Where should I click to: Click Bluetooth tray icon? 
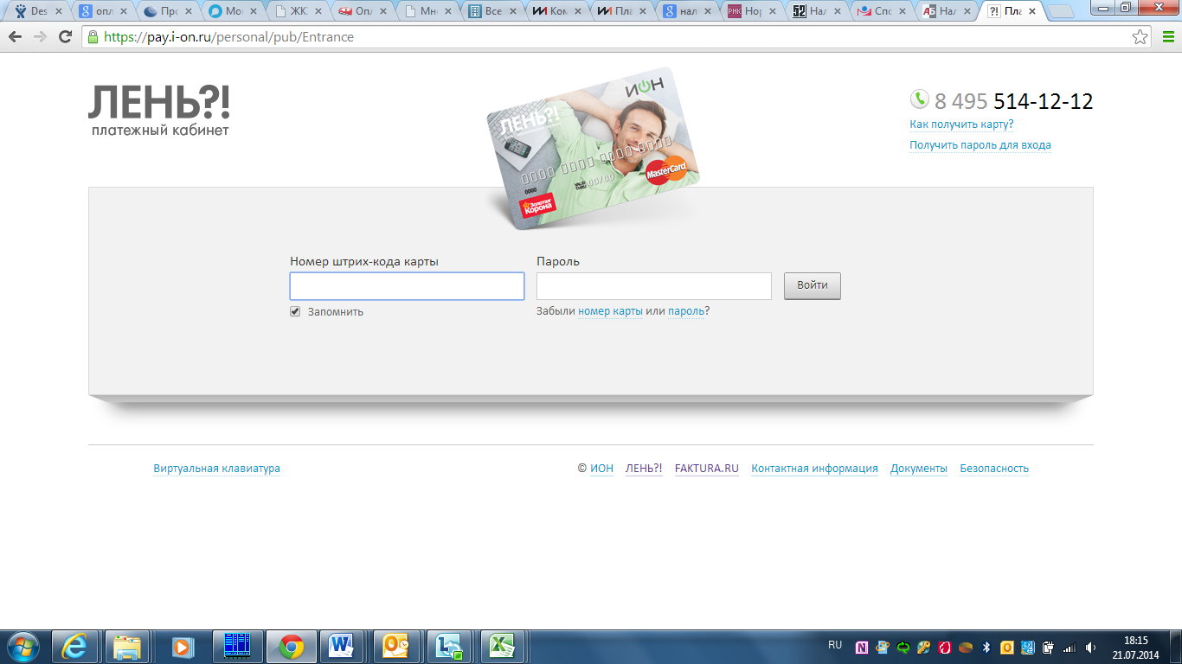986,647
